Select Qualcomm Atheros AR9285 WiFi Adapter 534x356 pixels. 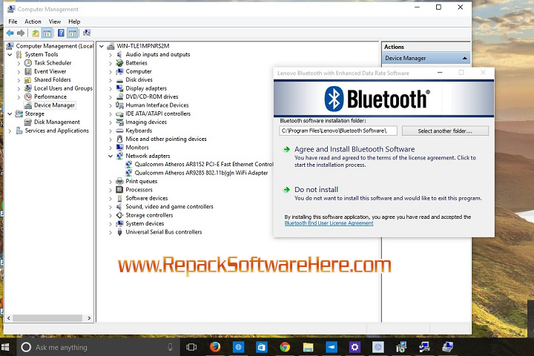point(201,173)
